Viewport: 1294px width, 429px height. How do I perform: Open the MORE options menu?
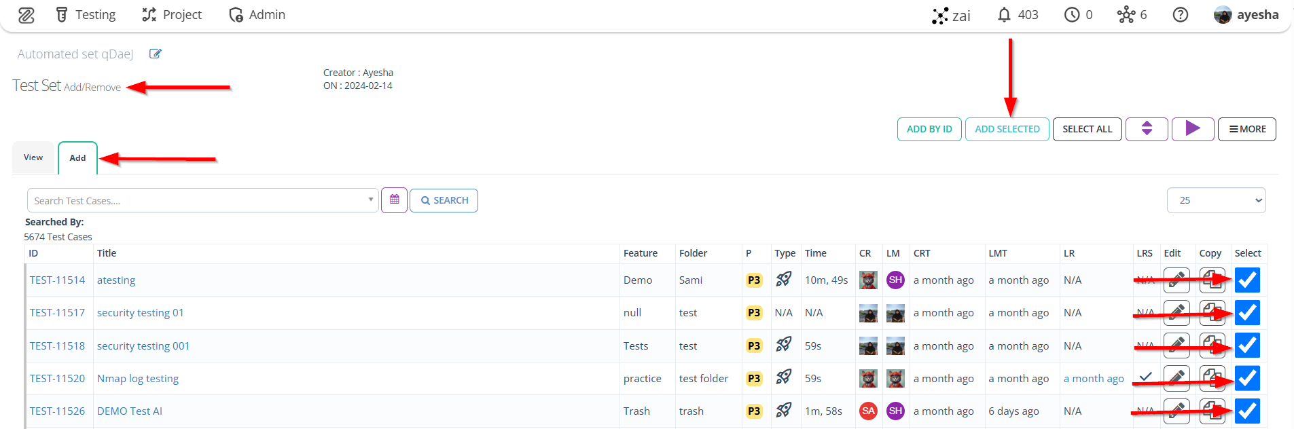pos(1247,129)
